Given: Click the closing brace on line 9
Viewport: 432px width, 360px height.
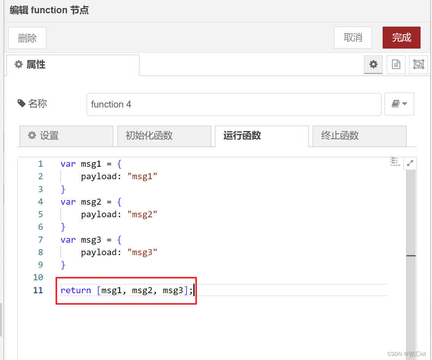Looking at the screenshot, I should 63,265.
